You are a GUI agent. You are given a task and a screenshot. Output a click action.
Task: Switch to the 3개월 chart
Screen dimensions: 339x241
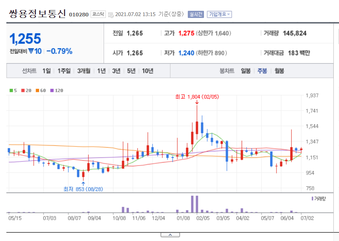point(84,71)
